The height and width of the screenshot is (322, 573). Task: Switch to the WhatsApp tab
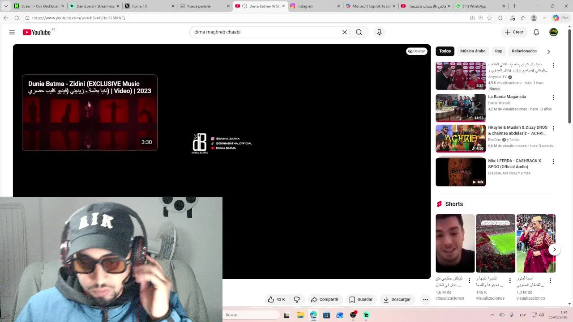tap(481, 6)
